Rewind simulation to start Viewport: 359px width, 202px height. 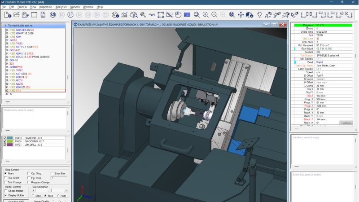coord(53,15)
